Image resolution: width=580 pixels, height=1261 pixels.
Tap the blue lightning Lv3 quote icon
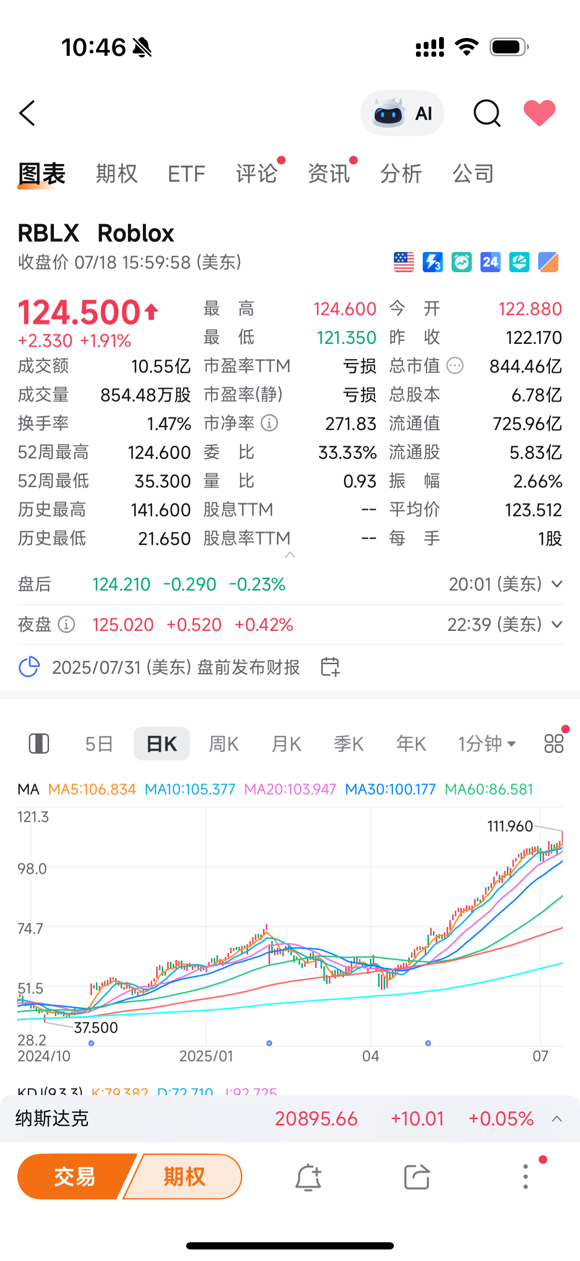(x=433, y=262)
